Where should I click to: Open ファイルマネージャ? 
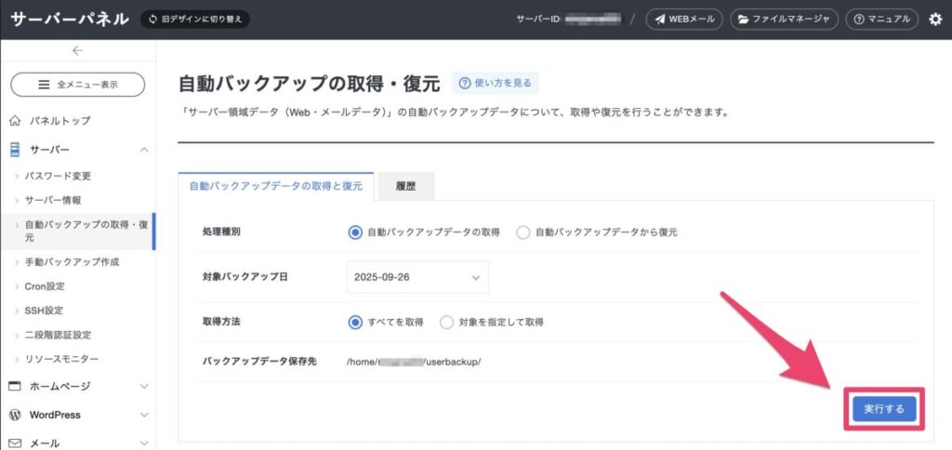coord(784,20)
